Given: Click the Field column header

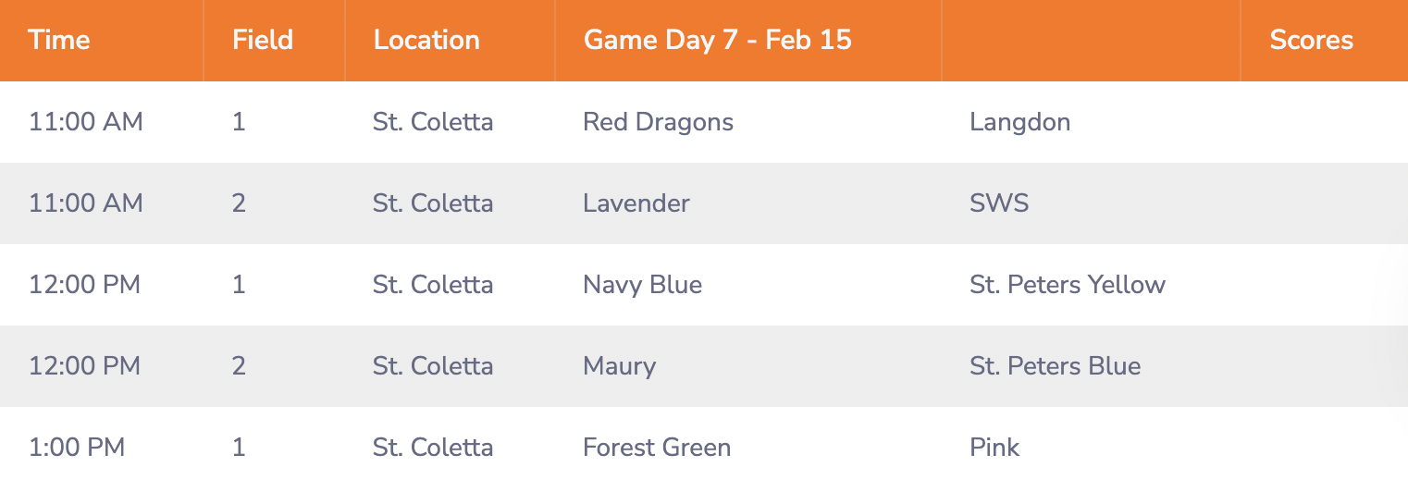Looking at the screenshot, I should pyautogui.click(x=263, y=41).
